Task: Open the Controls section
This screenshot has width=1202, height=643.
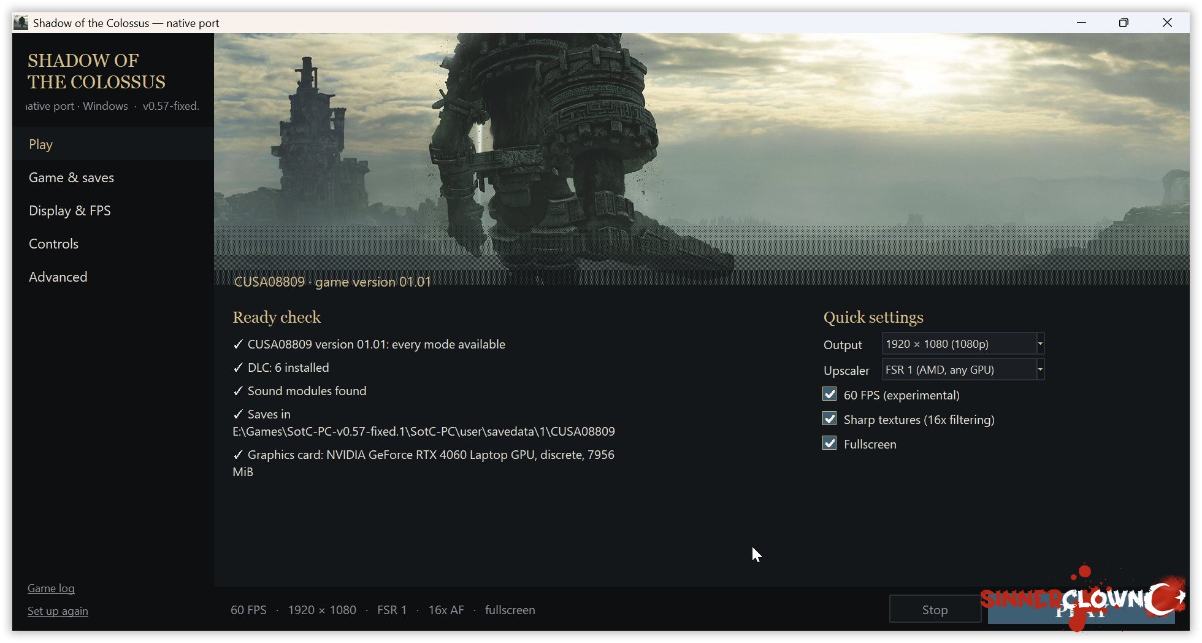Action: point(113,244)
